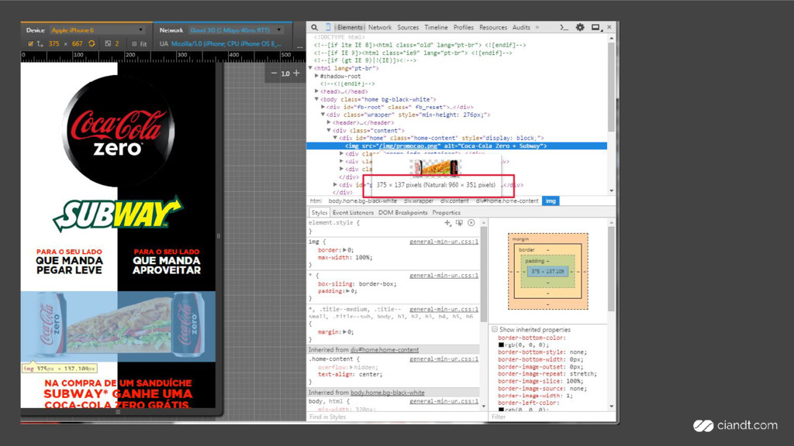Open the Resources tab
794x446 pixels.
[x=492, y=27]
